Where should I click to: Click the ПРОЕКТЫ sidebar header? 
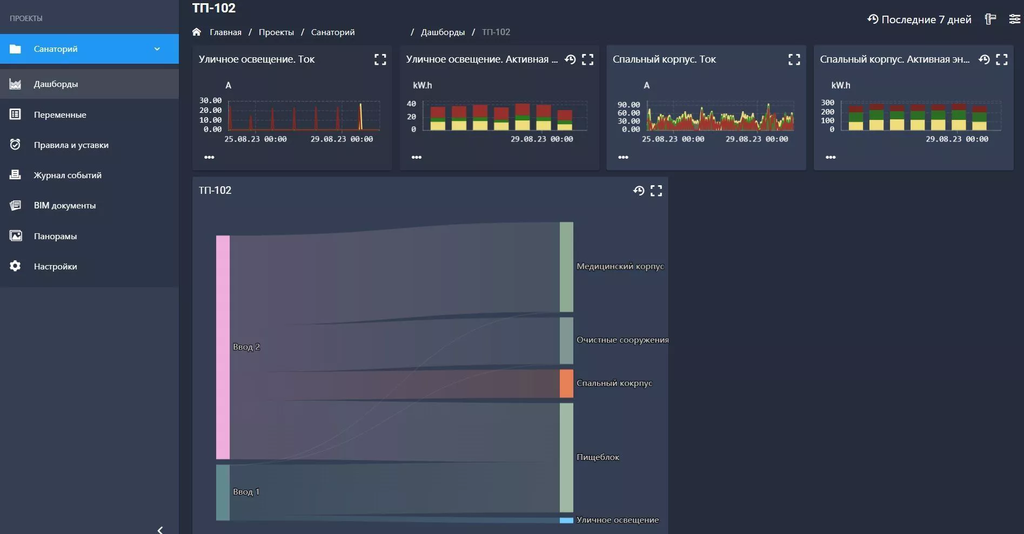click(26, 18)
